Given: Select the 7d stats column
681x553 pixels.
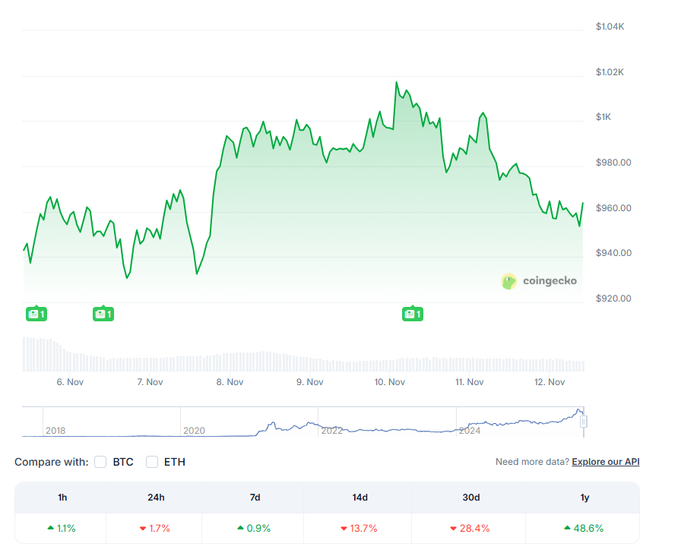Looking at the screenshot, I should (254, 498).
